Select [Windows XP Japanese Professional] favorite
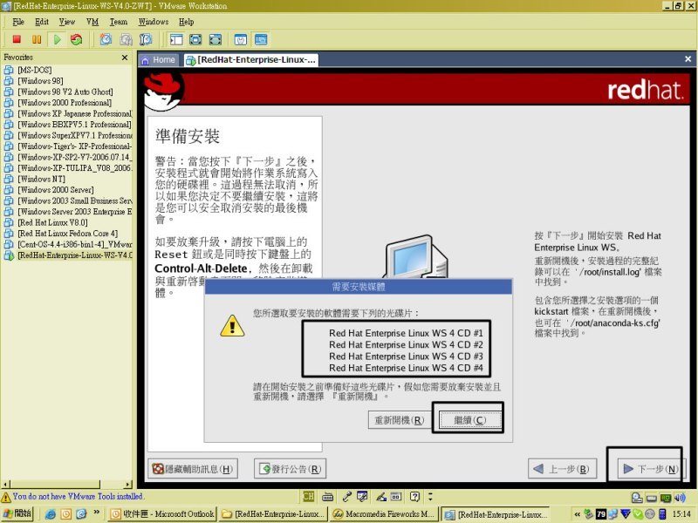The width and height of the screenshot is (698, 523). 75,113
